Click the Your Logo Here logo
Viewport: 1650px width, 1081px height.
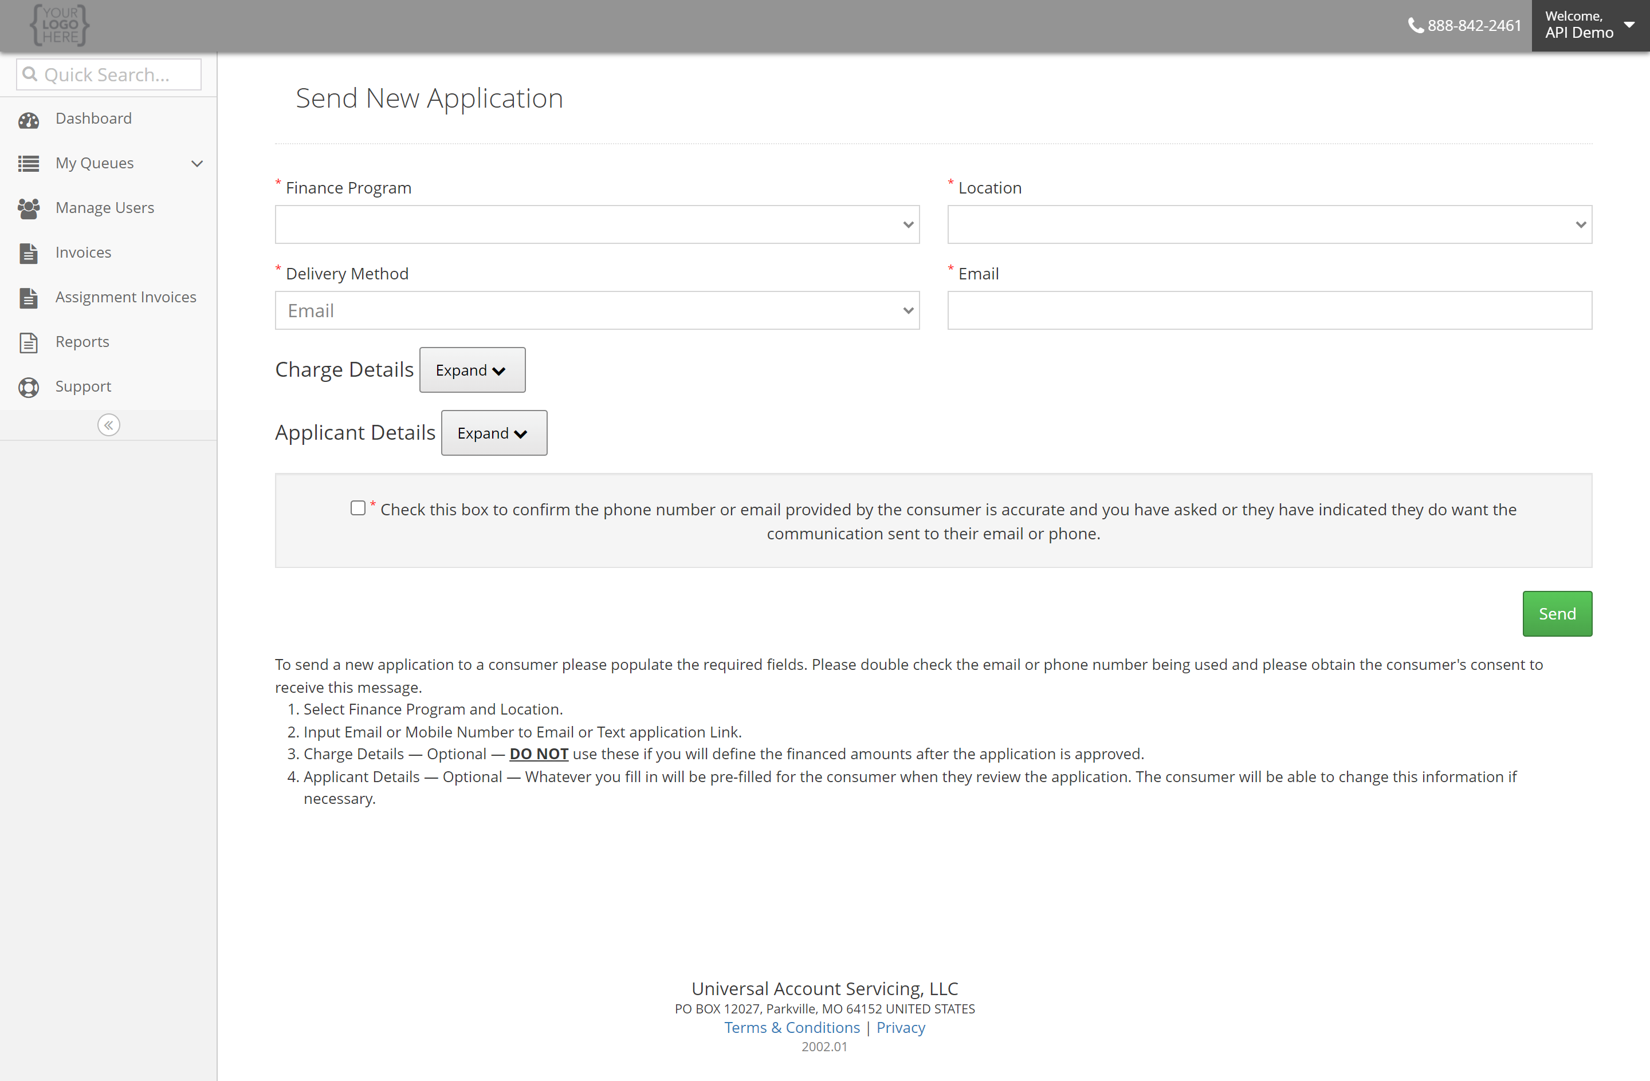(x=60, y=25)
